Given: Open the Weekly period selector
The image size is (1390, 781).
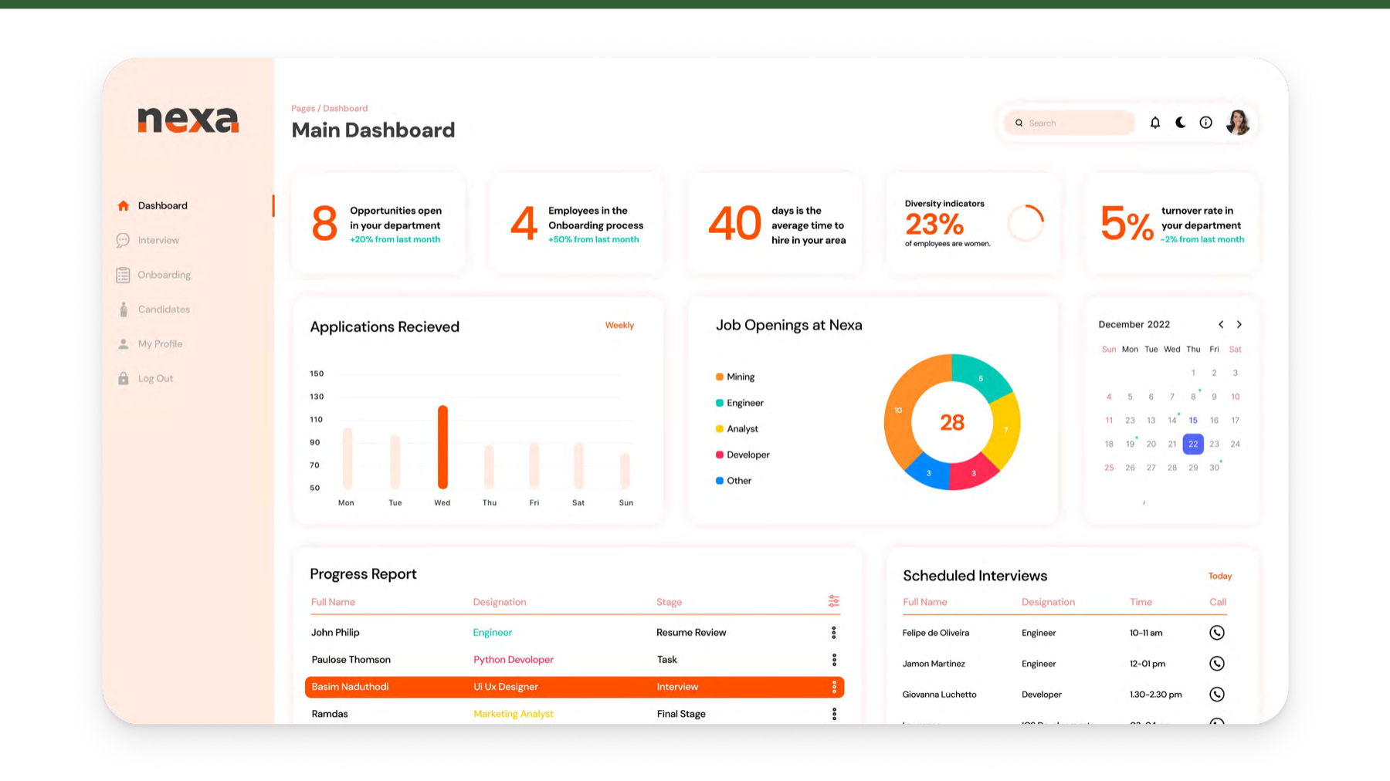Looking at the screenshot, I should 619,326.
